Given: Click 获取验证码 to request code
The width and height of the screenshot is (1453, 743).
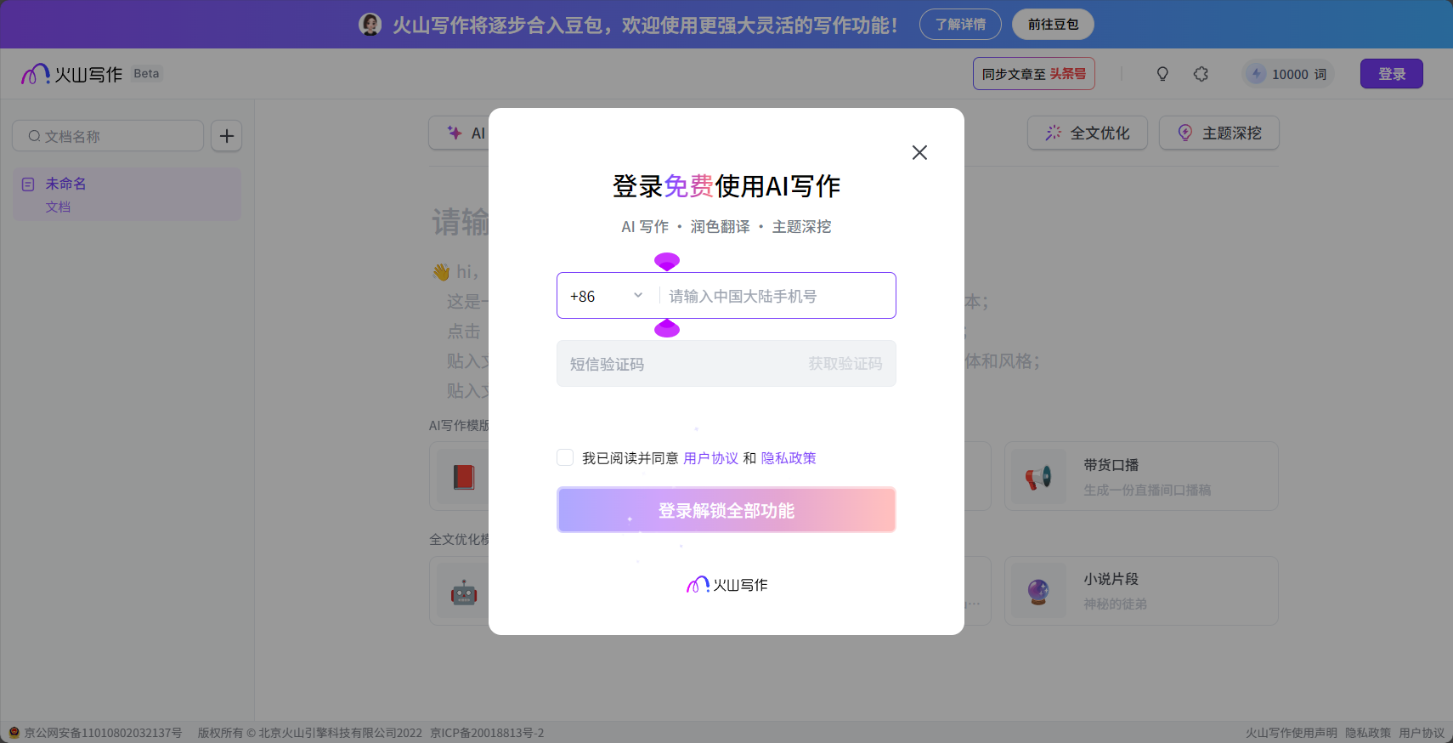Looking at the screenshot, I should 845,364.
